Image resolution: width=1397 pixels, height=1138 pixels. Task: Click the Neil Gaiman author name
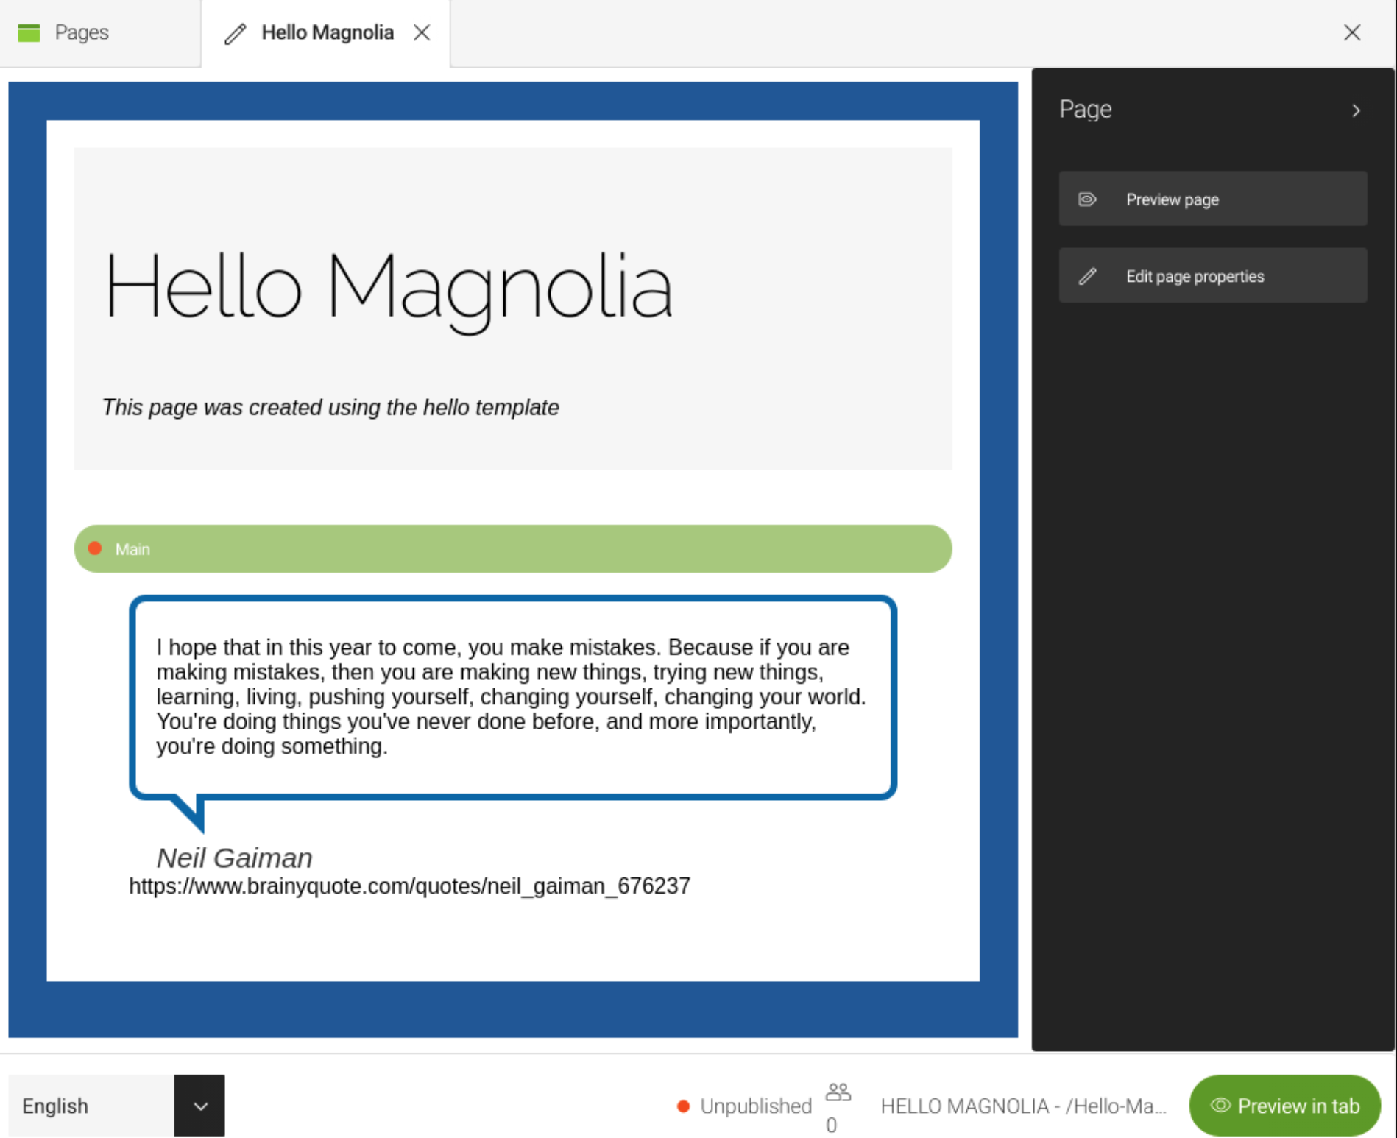pyautogui.click(x=234, y=858)
